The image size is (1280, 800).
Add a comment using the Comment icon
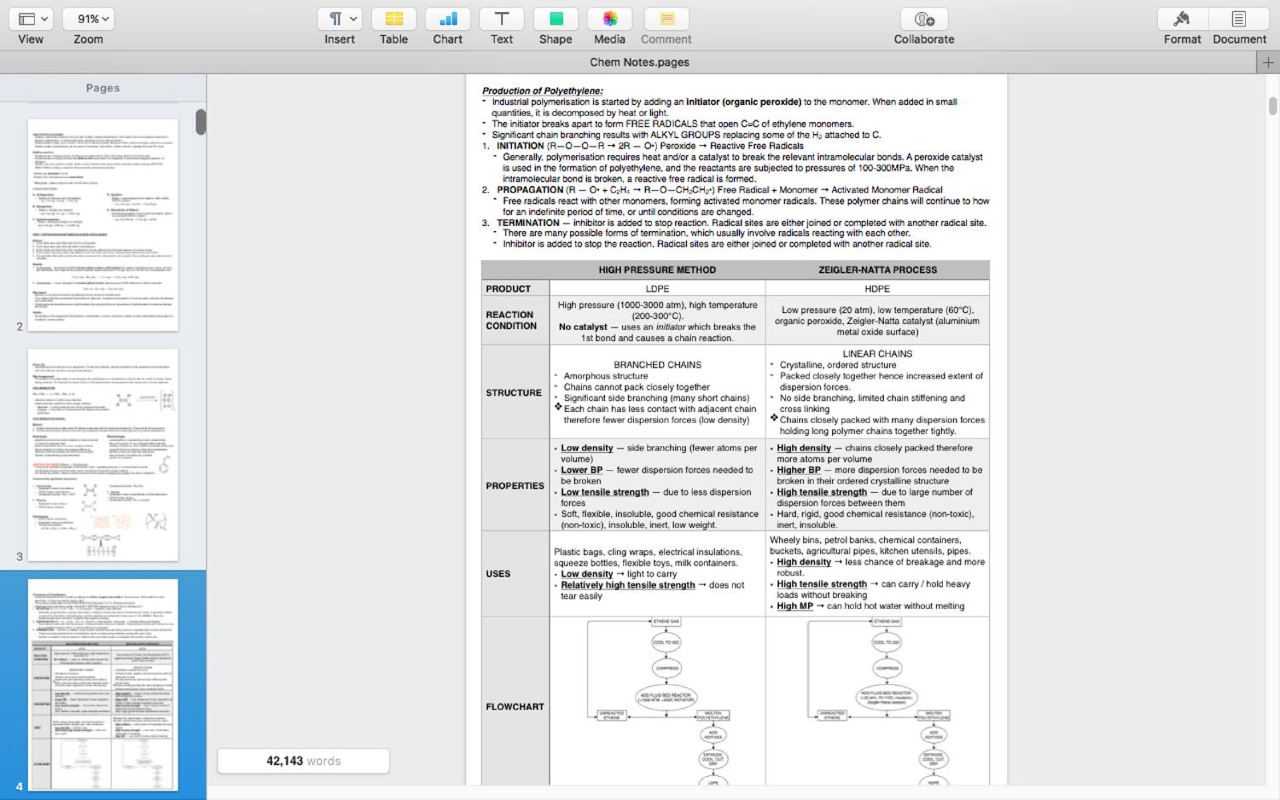click(x=666, y=19)
